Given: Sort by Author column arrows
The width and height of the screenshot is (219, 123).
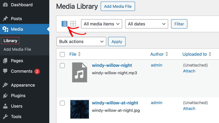Looking at the screenshot, I should (167, 54).
